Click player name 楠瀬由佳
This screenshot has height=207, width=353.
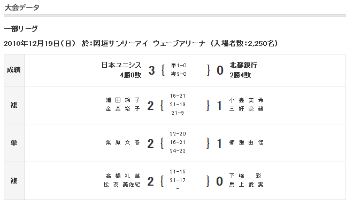246,142
